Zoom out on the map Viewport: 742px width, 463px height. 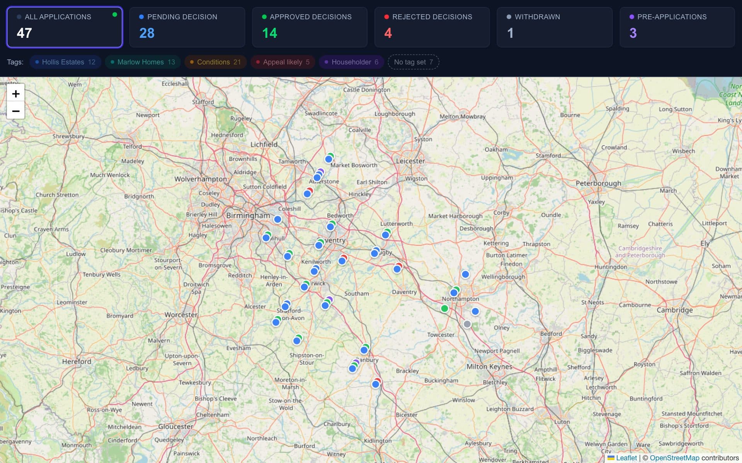(16, 111)
